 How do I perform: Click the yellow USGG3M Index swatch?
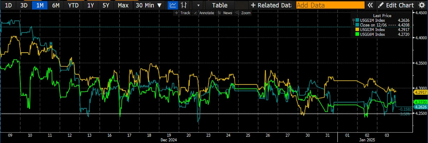357,30
